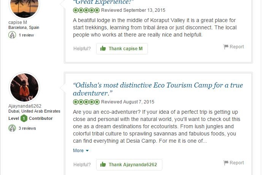
Task: Click Level 1 contributor badge
Action: coord(24,119)
